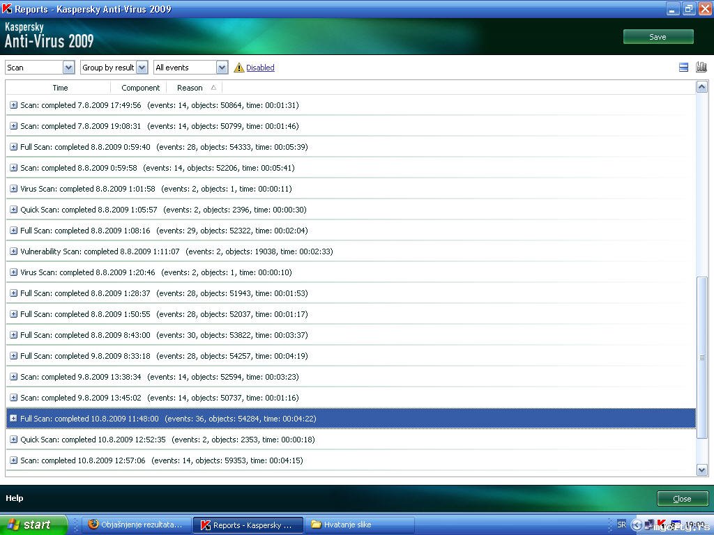The width and height of the screenshot is (714, 535).
Task: Sort by the Time column header
Action: pyautogui.click(x=60, y=88)
